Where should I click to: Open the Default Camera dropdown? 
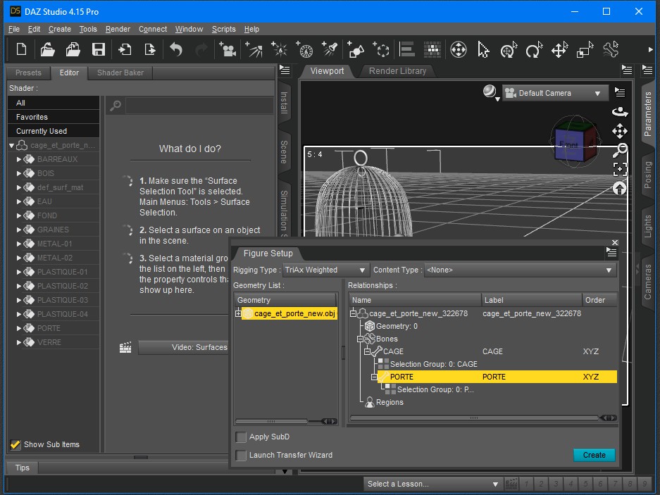(x=555, y=93)
